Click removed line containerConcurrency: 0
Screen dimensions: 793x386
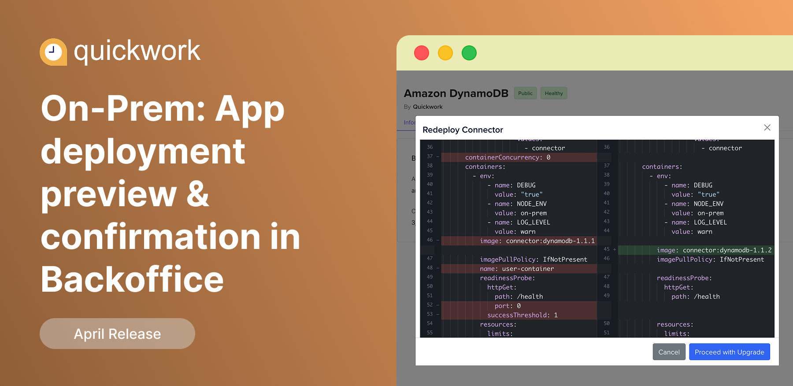coord(519,157)
